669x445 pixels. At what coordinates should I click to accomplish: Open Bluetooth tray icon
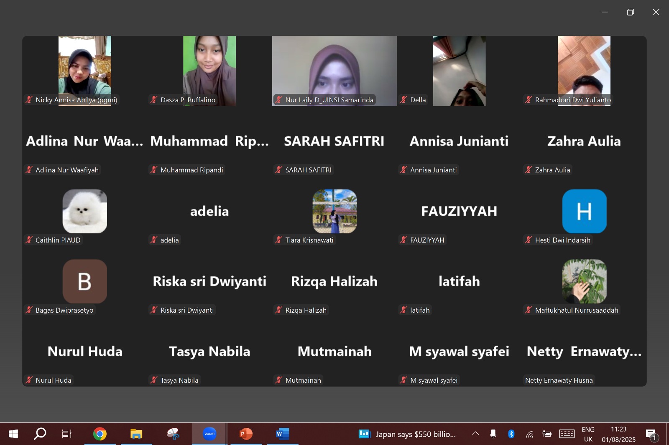coord(511,434)
